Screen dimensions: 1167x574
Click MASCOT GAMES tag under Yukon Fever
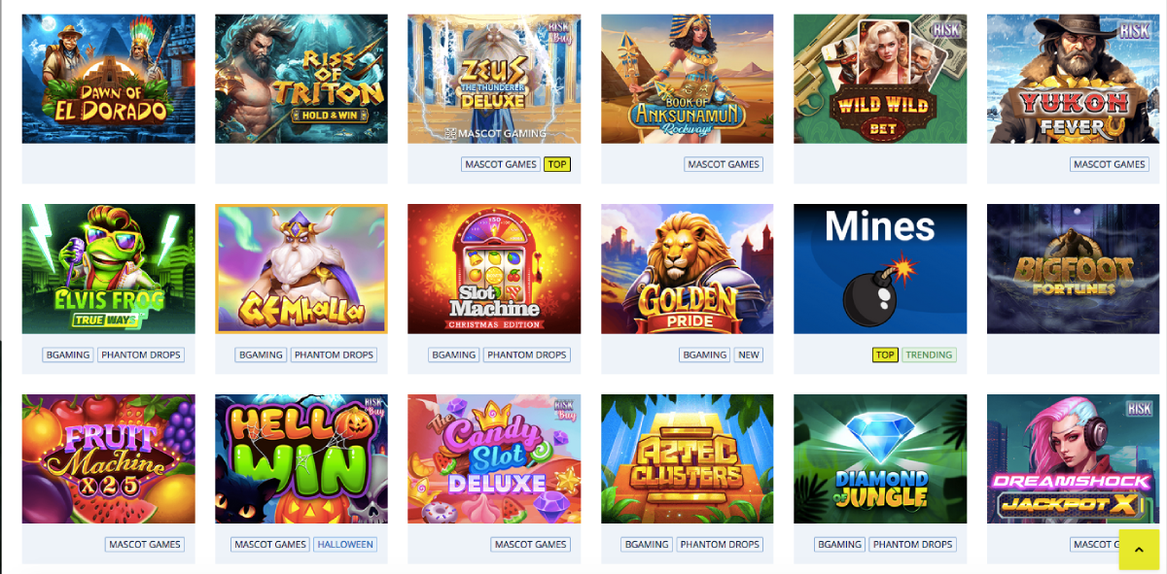tap(1110, 164)
